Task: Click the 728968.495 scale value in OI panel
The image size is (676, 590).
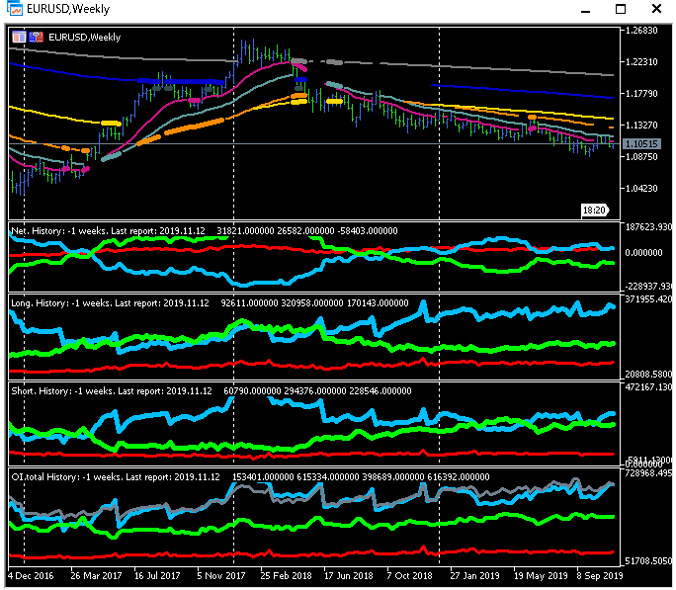Action: click(x=648, y=473)
